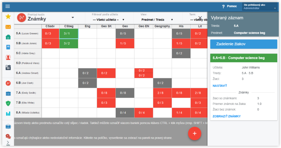Click the NASTAVIŤ link
Image resolution: width=281 pixels, height=148 pixels.
(220, 86)
